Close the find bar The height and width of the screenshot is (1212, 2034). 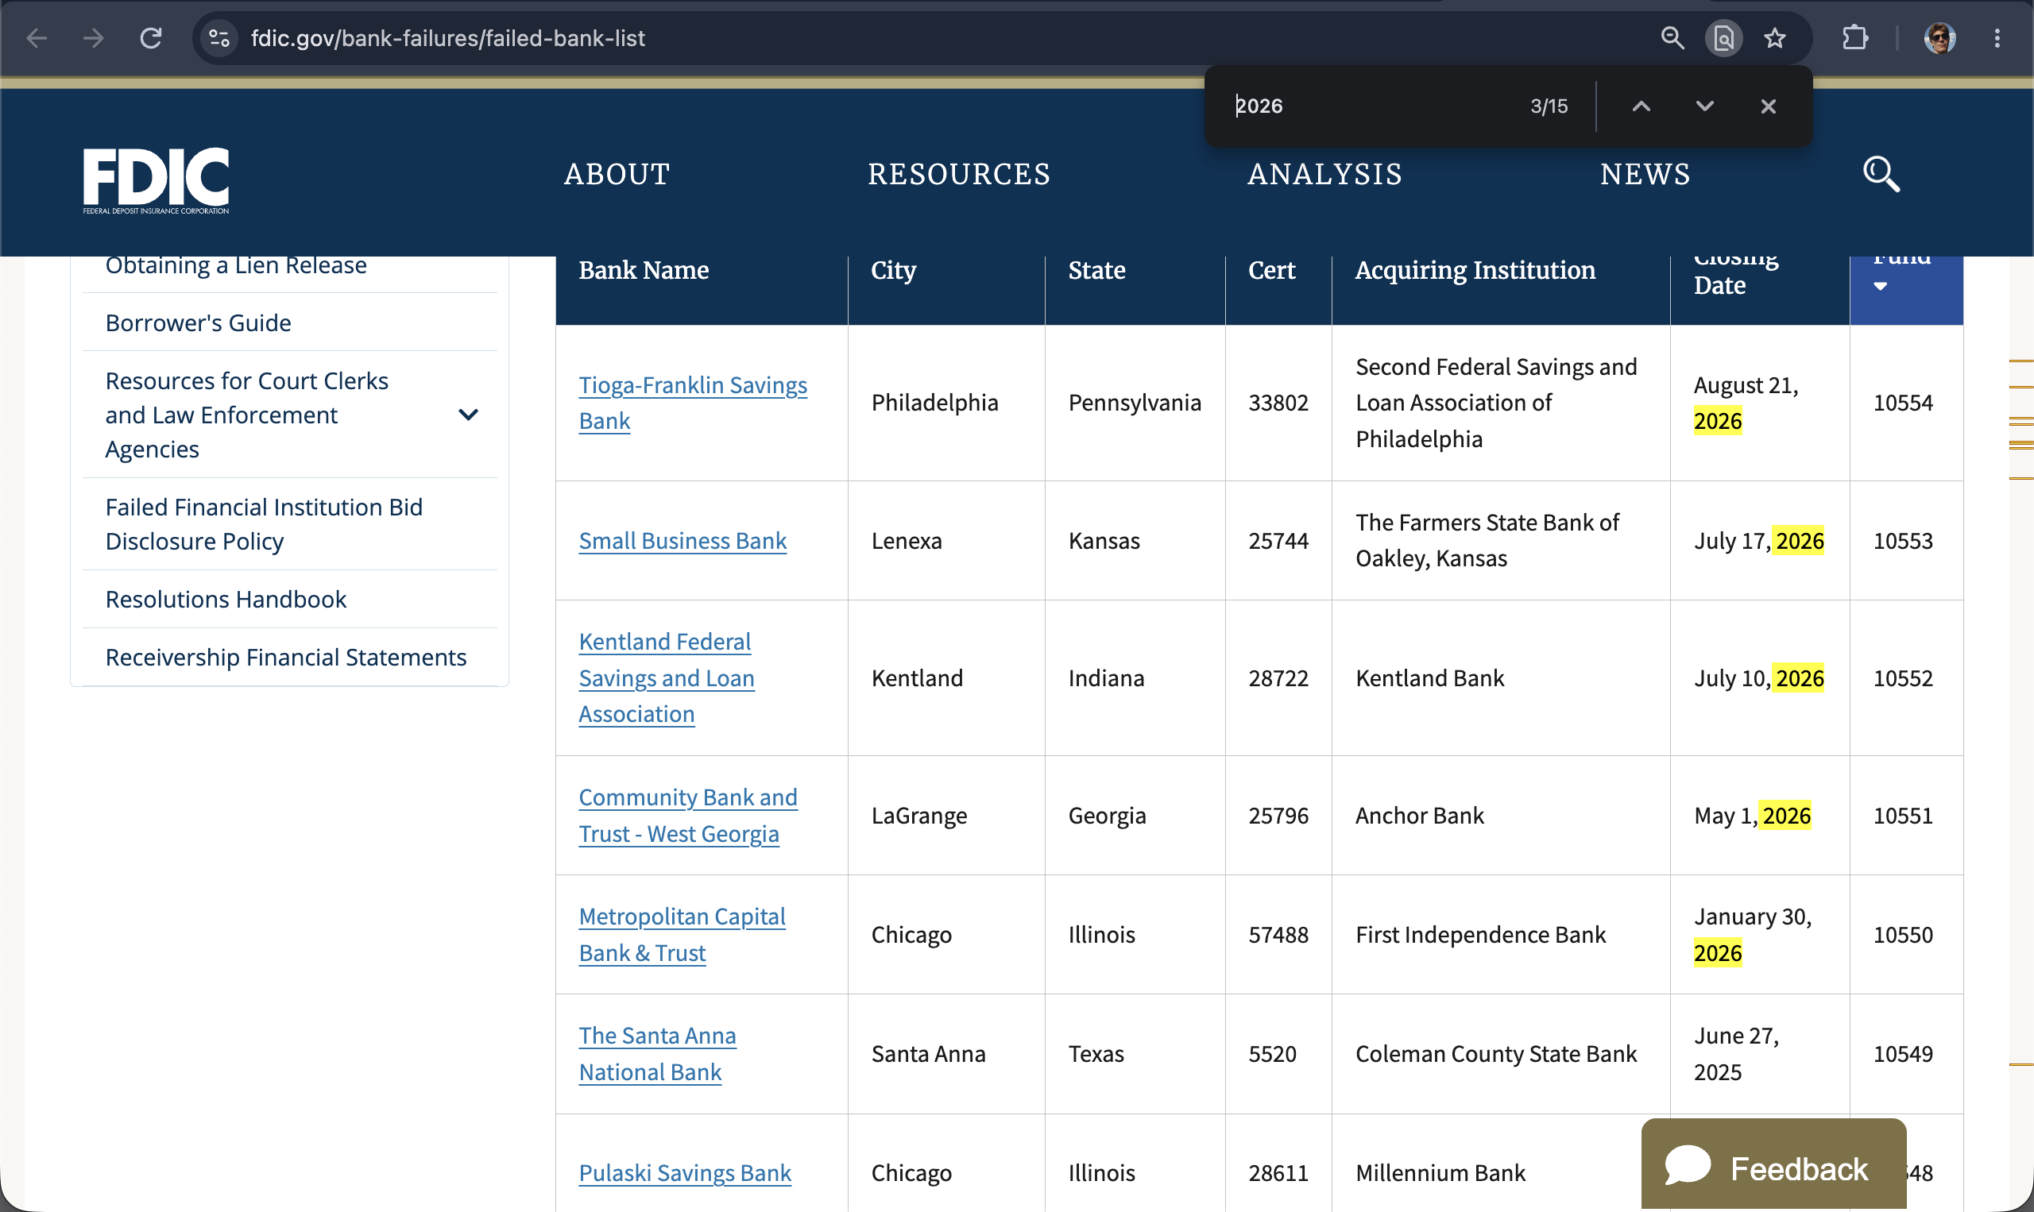coord(1769,106)
